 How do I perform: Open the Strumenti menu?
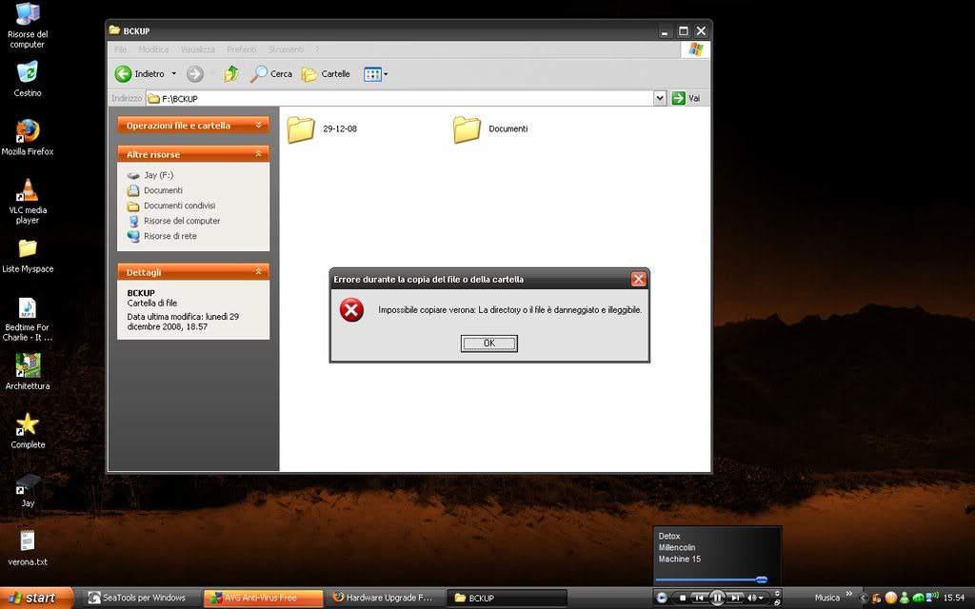(286, 49)
